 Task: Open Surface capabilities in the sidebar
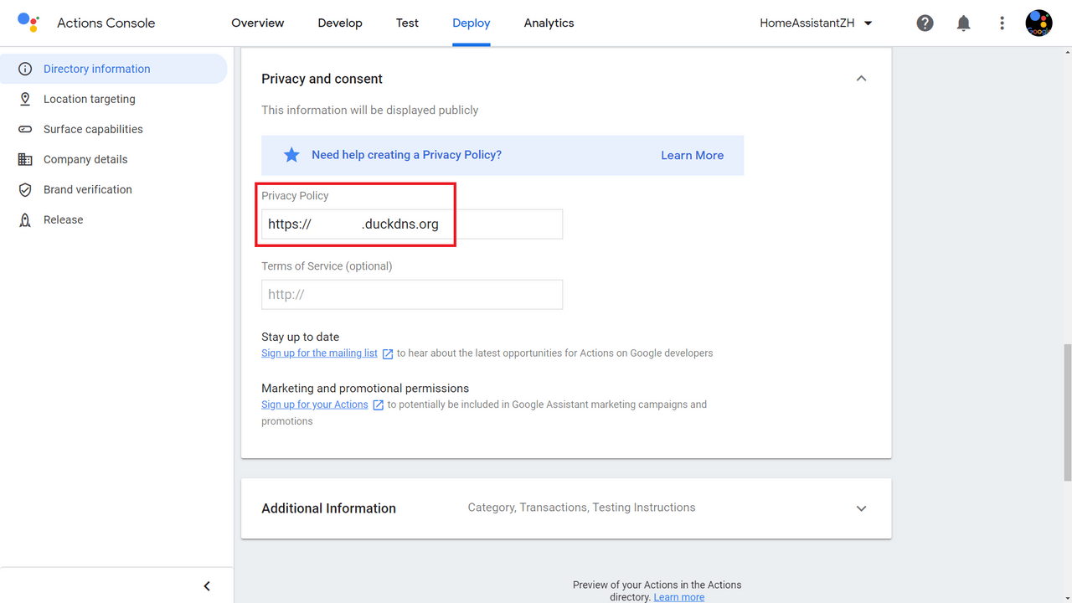coord(114,129)
